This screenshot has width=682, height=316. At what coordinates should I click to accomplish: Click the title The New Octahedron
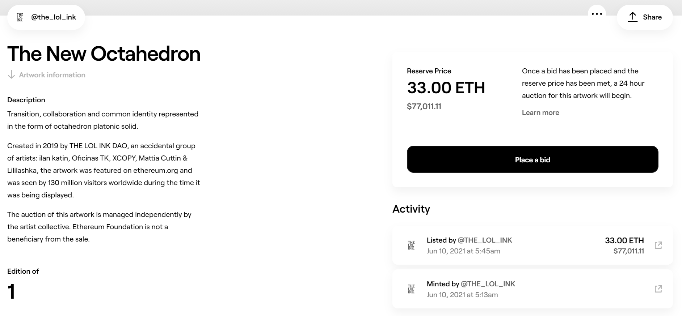click(104, 54)
